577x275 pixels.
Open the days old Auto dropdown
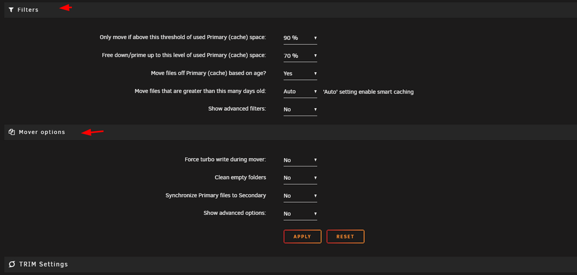pyautogui.click(x=300, y=91)
